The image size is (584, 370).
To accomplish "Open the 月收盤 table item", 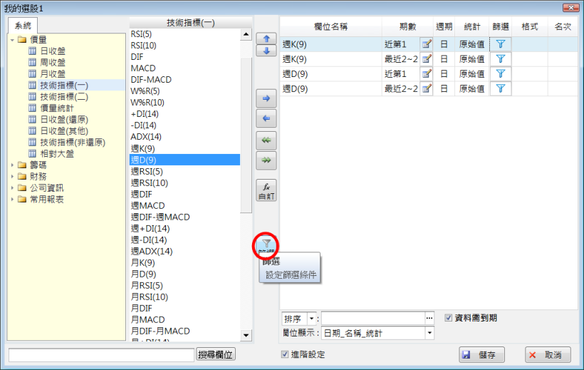I will point(53,74).
